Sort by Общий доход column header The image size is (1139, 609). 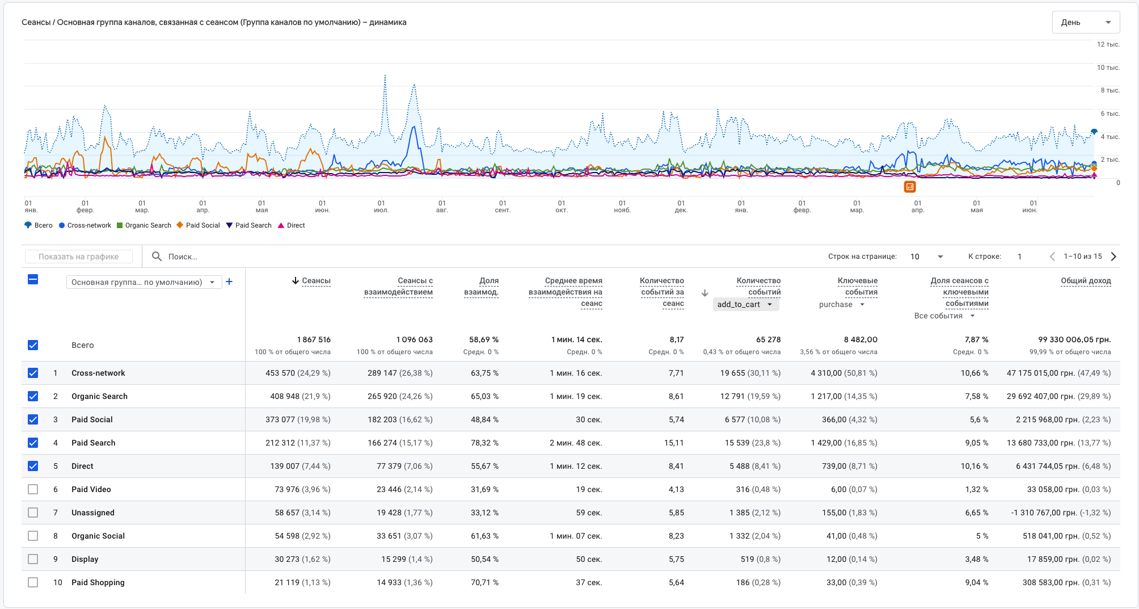coord(1085,281)
